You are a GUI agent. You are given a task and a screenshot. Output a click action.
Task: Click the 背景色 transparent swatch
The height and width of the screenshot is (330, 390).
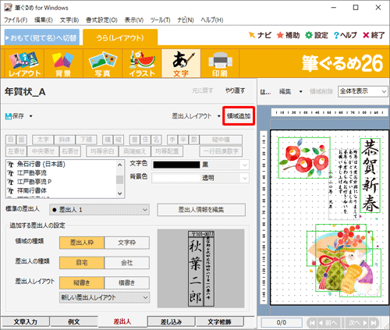click(177, 178)
